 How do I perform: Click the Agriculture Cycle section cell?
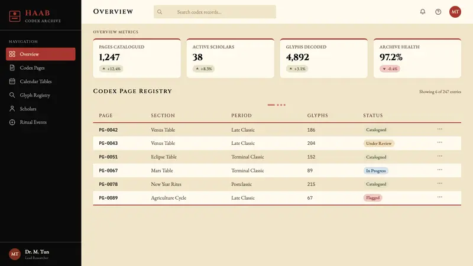pos(169,198)
